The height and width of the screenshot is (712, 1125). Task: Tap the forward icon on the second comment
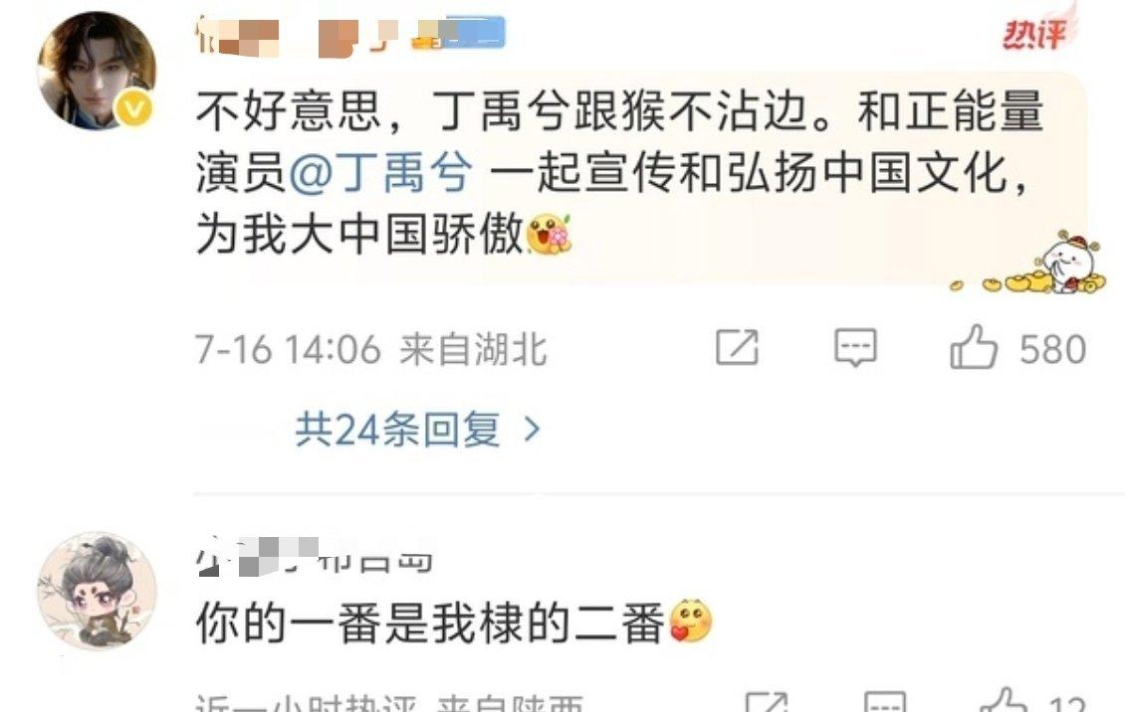(x=767, y=702)
